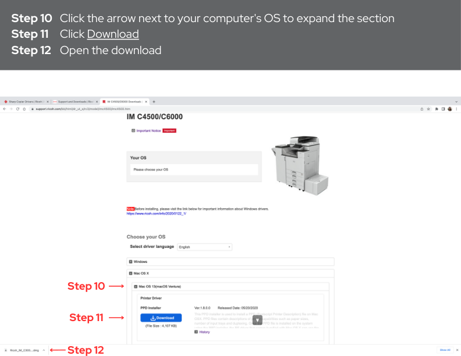Go back using the browser back arrow
This screenshot has height=356, width=461.
pos(5,109)
